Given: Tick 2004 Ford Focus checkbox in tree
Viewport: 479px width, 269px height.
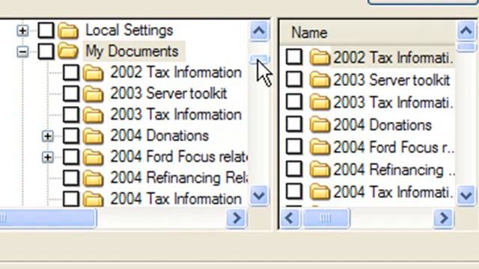Looking at the screenshot, I should click(x=71, y=157).
